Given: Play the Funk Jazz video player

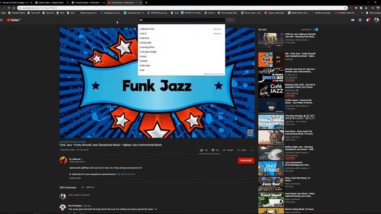Looking at the screenshot, I should coord(157,83).
